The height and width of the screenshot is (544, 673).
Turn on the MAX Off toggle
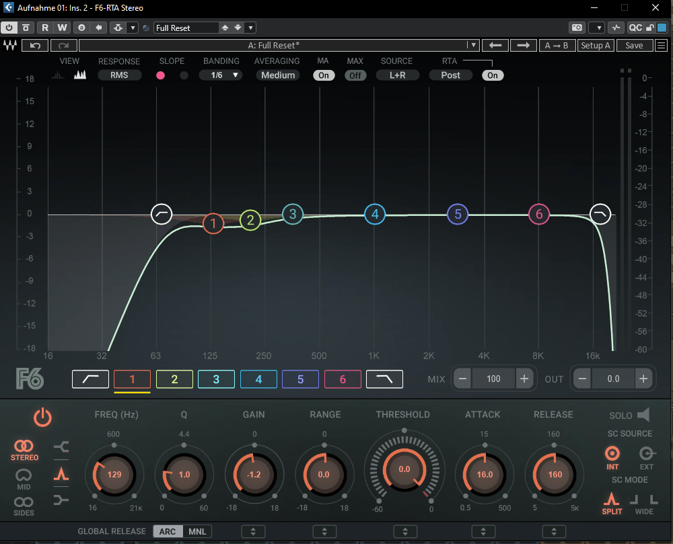(355, 75)
